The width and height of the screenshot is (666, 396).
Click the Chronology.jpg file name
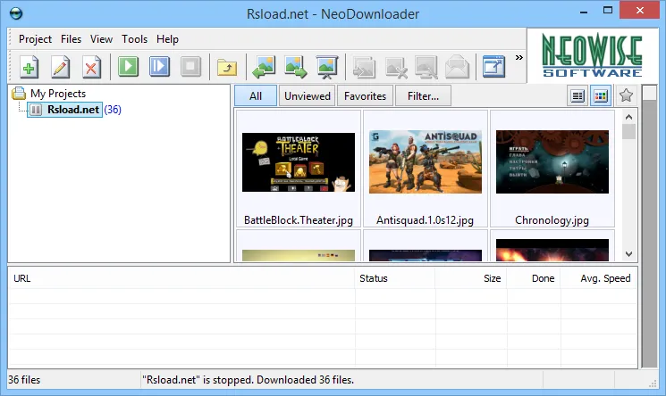point(552,220)
